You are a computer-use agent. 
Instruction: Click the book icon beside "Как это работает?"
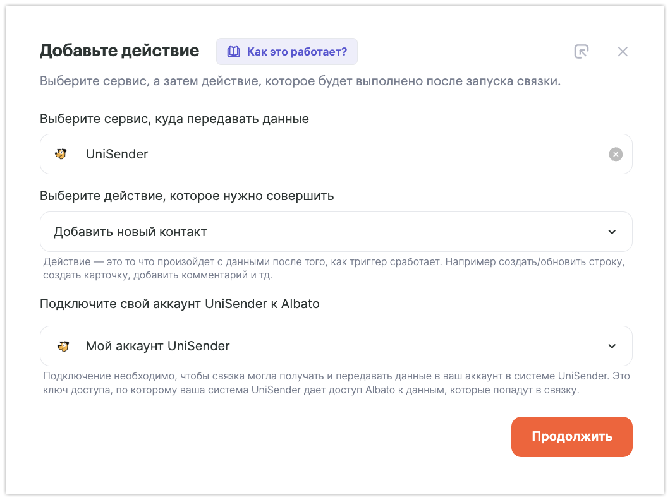[234, 52]
